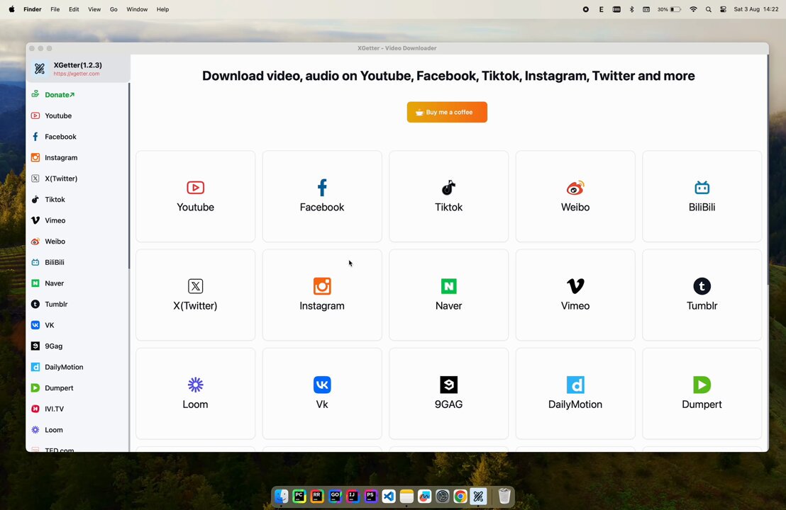Choose the 9GAG grid tile

click(448, 393)
